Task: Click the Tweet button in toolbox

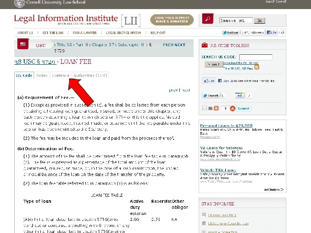Action: [x=210, y=95]
